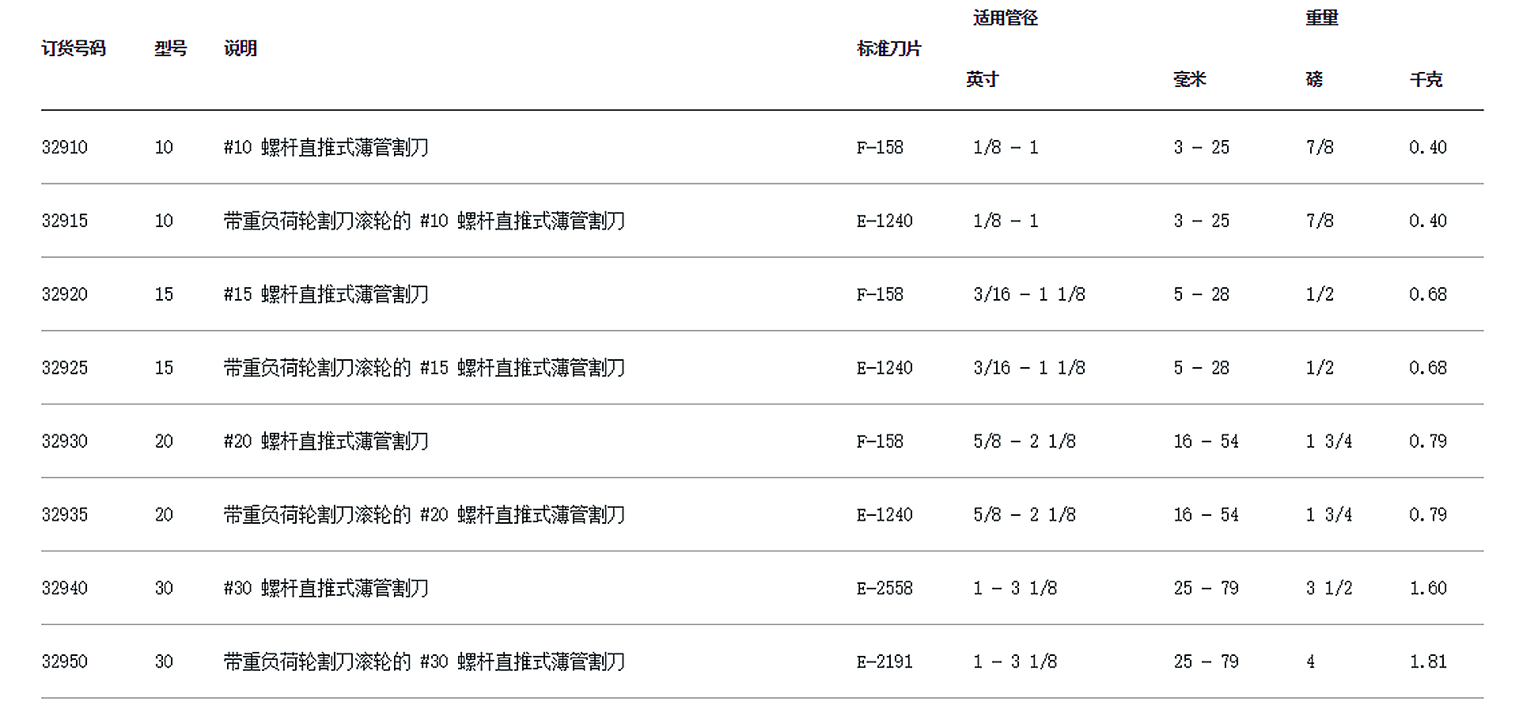Screen dimensions: 1519x720
Task: Click order number 32935
Action: tap(65, 515)
